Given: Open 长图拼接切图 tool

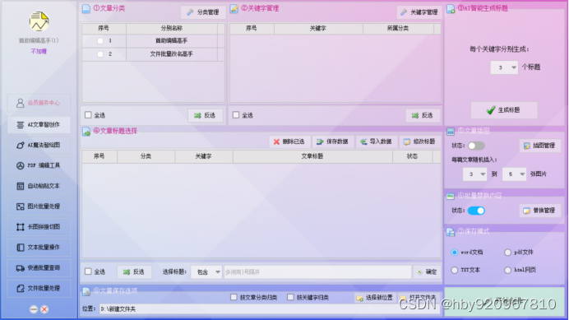Looking at the screenshot, I should tap(39, 227).
